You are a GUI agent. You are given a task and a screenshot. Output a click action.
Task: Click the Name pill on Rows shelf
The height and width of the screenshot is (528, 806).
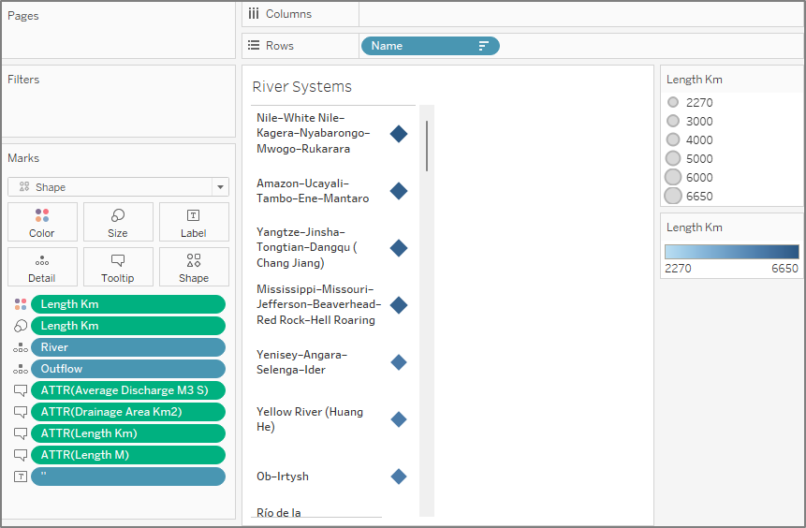pyautogui.click(x=421, y=46)
